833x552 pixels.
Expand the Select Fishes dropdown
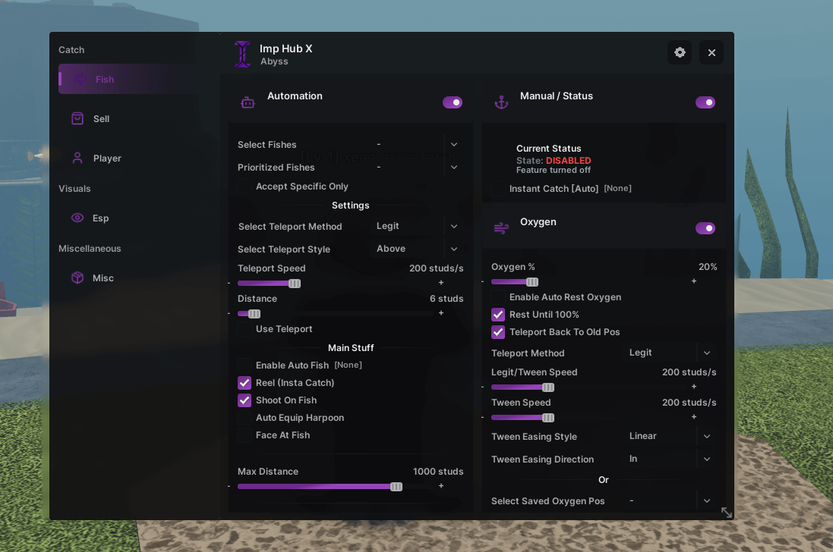tap(453, 145)
